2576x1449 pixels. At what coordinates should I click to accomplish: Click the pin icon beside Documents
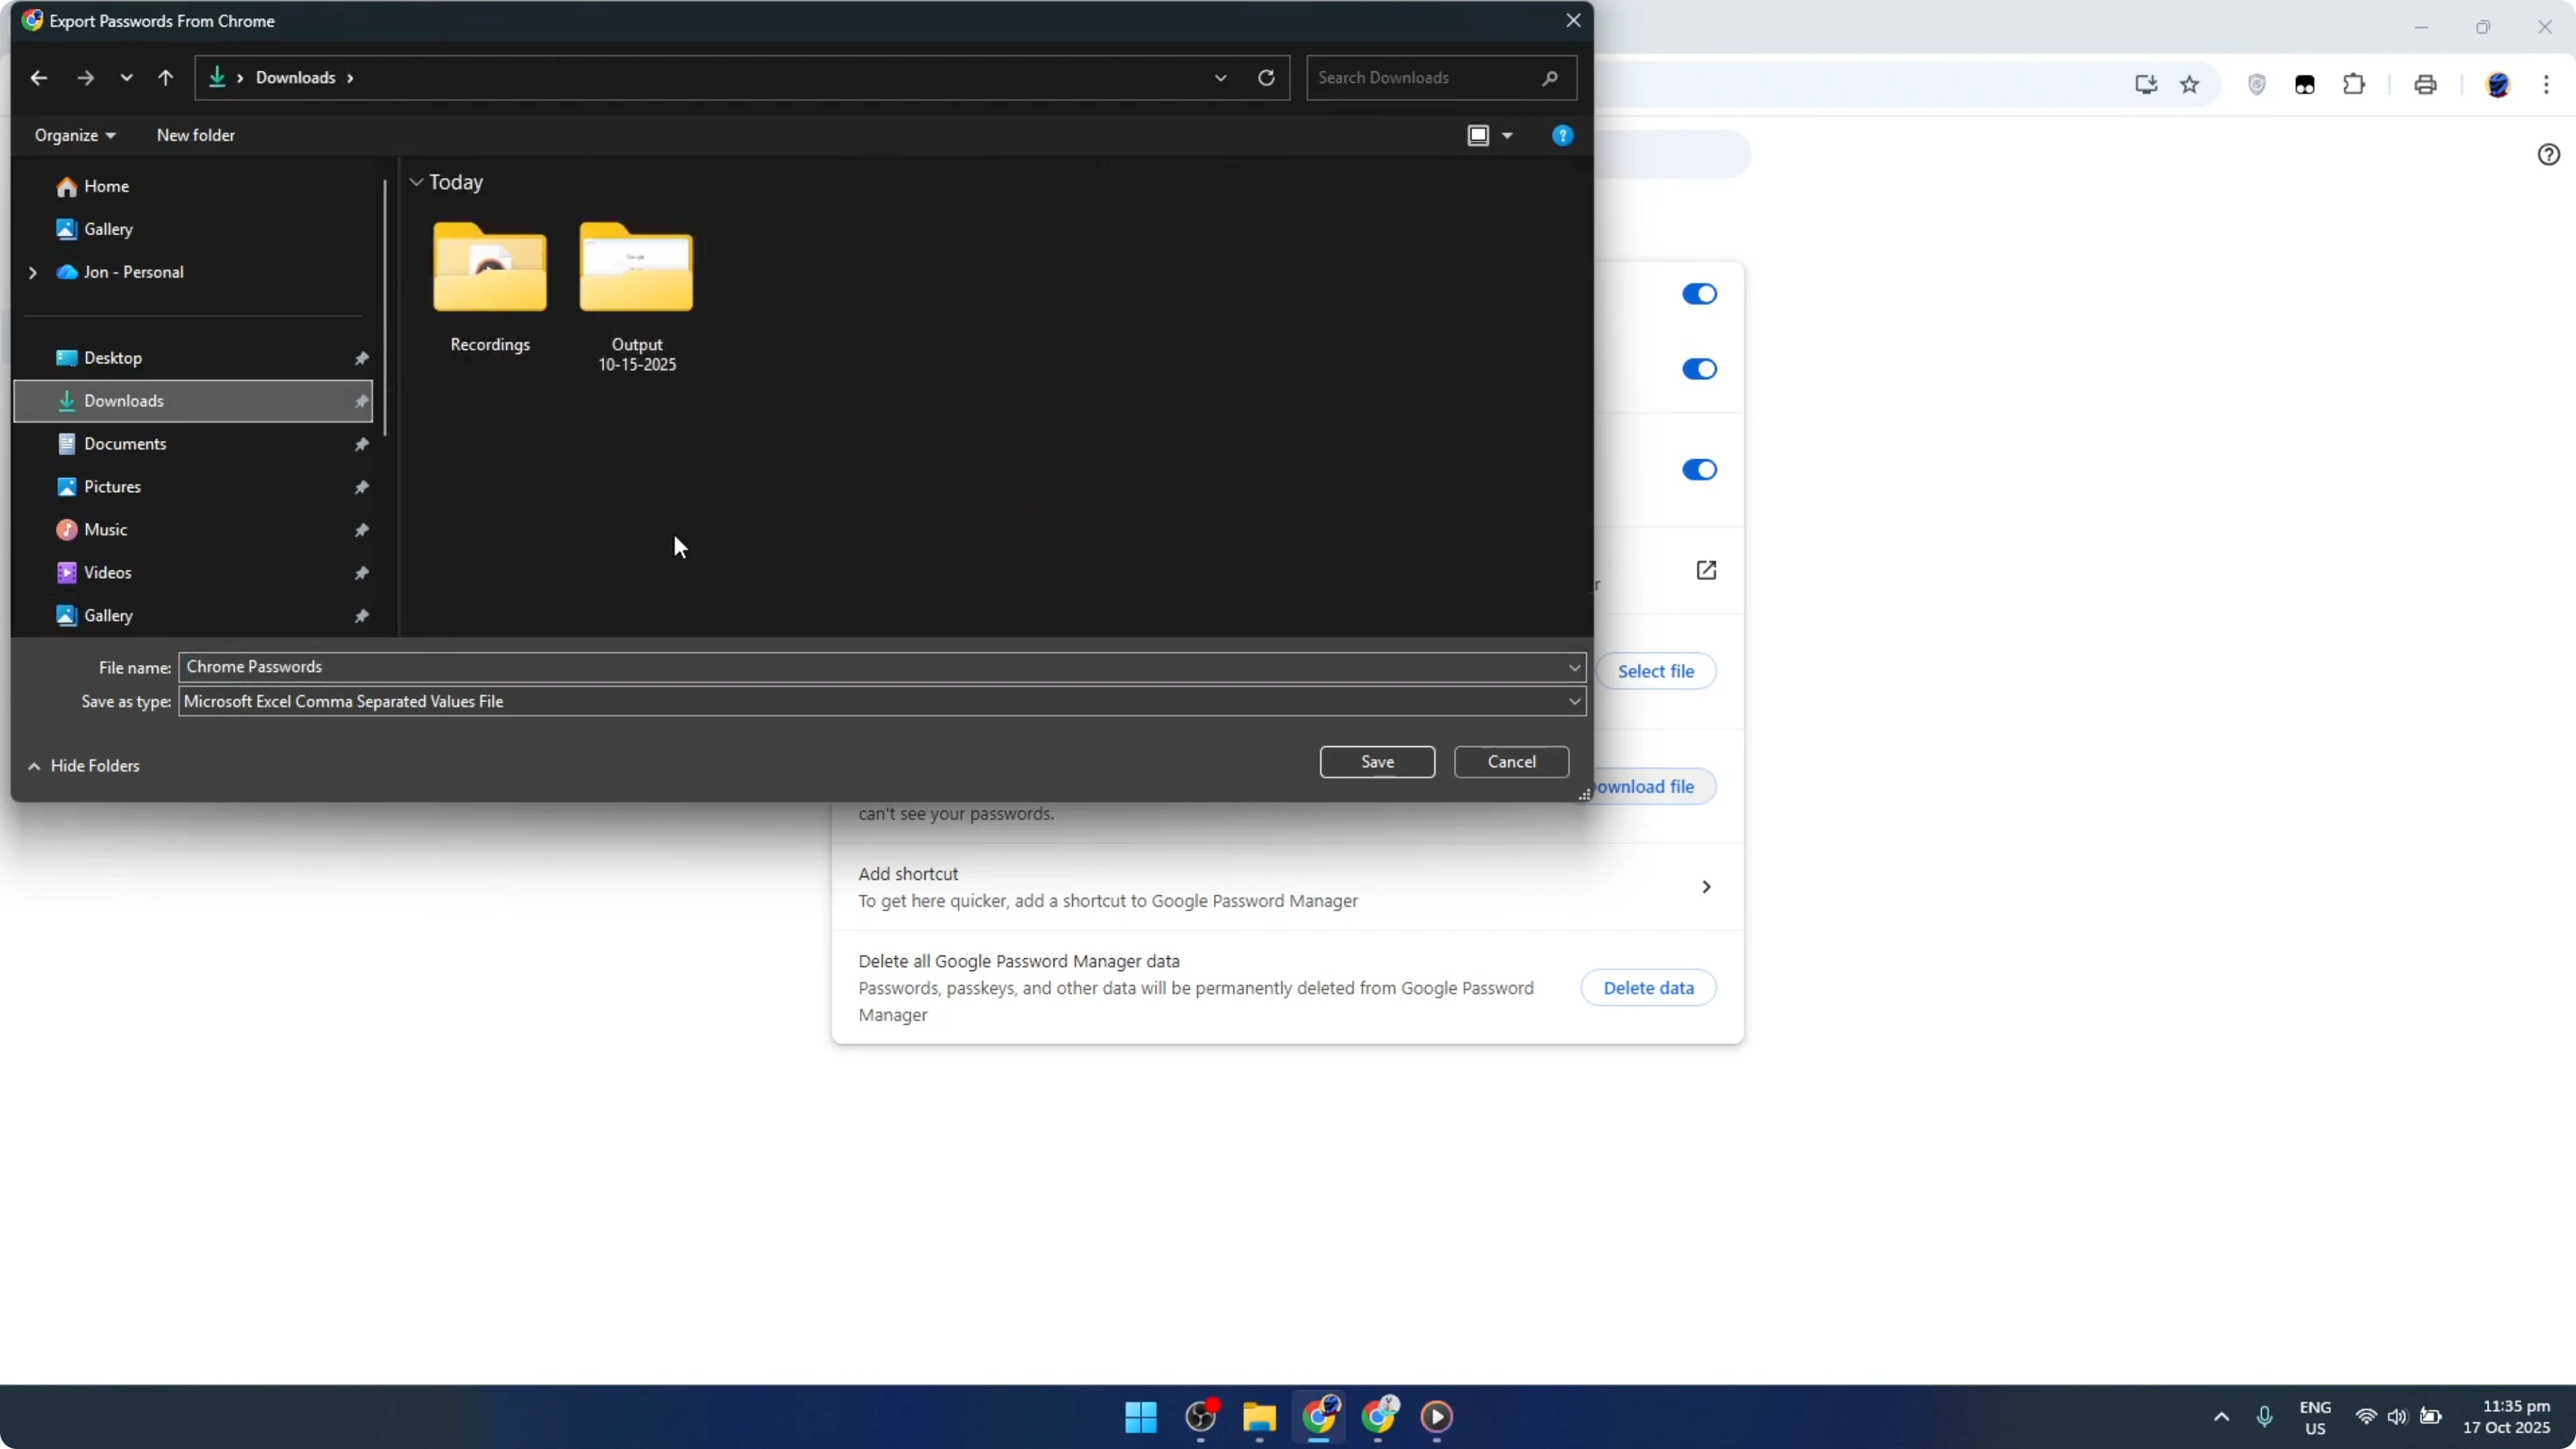click(362, 444)
